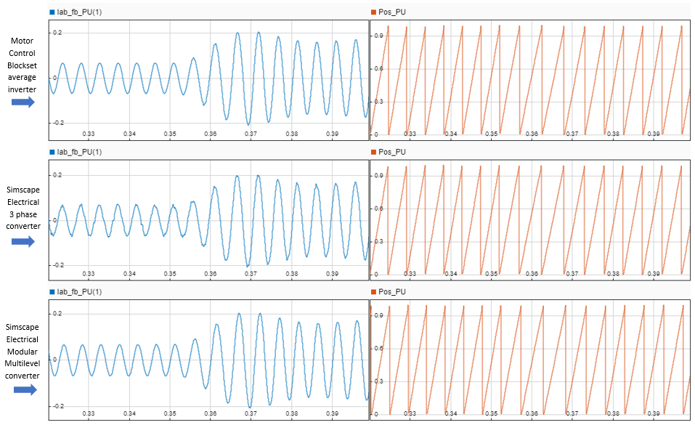Click blue legend swatch of top Iab_fb_PU(1)
The width and height of the screenshot is (695, 425).
point(52,12)
